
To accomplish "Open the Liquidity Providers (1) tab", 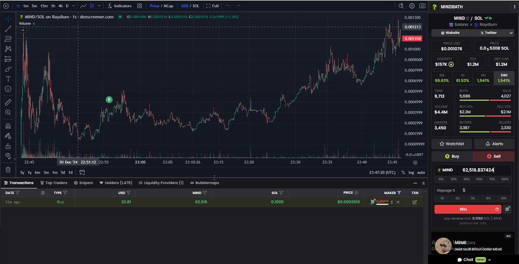I will pos(161,183).
